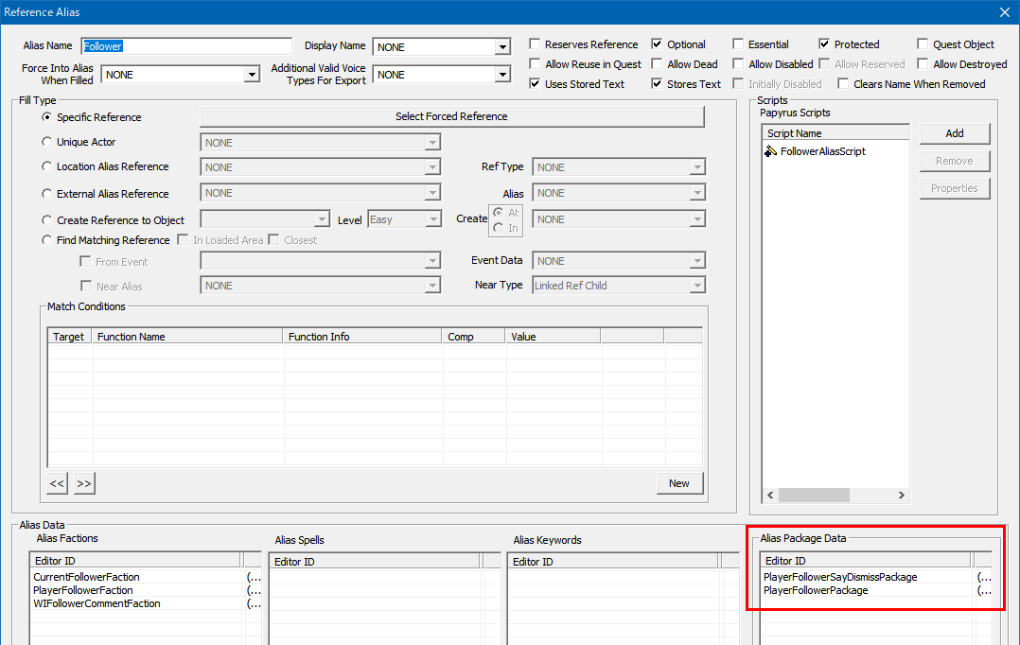The height and width of the screenshot is (645, 1020).
Task: Click Alias Keywords Editor ID header
Action: pyautogui.click(x=613, y=561)
